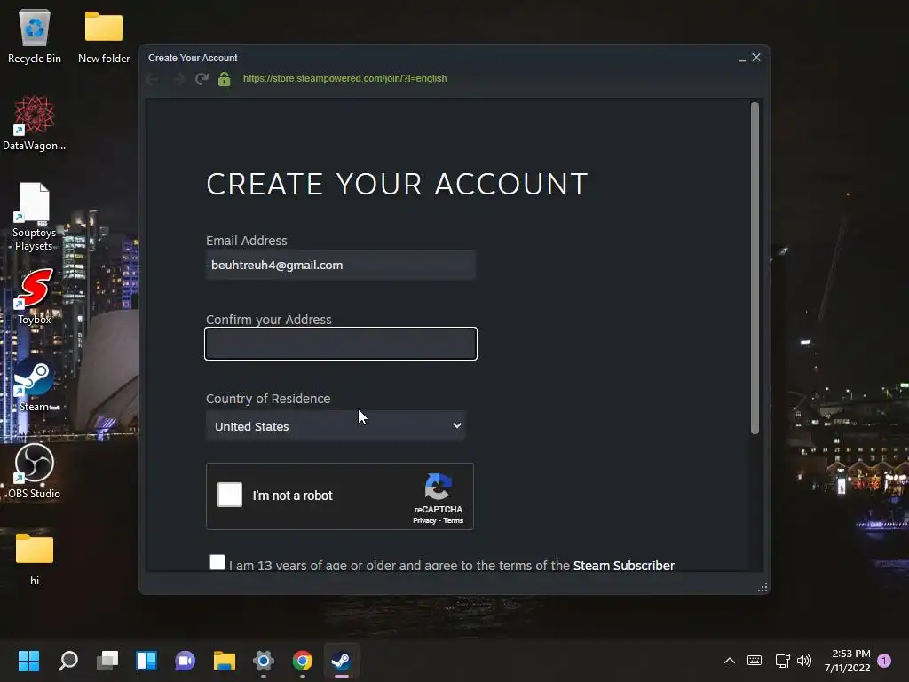The height and width of the screenshot is (682, 909).
Task: Click the green padlock security icon
Action: click(225, 79)
